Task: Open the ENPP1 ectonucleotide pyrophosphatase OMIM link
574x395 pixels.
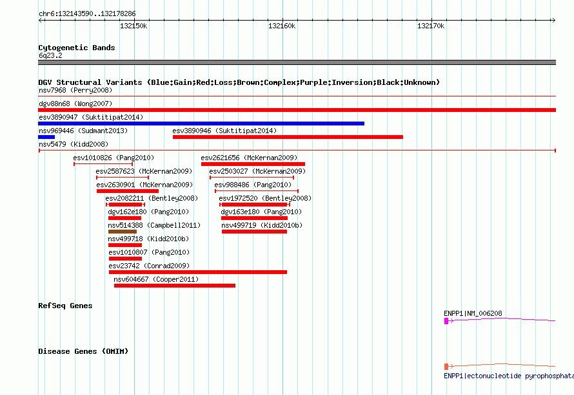Action: tap(509, 376)
